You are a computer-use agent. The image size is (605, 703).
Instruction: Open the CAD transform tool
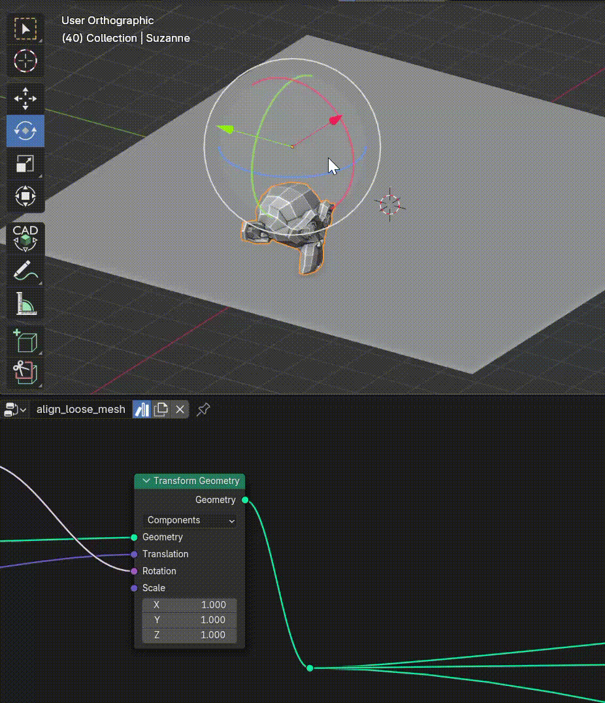point(25,238)
